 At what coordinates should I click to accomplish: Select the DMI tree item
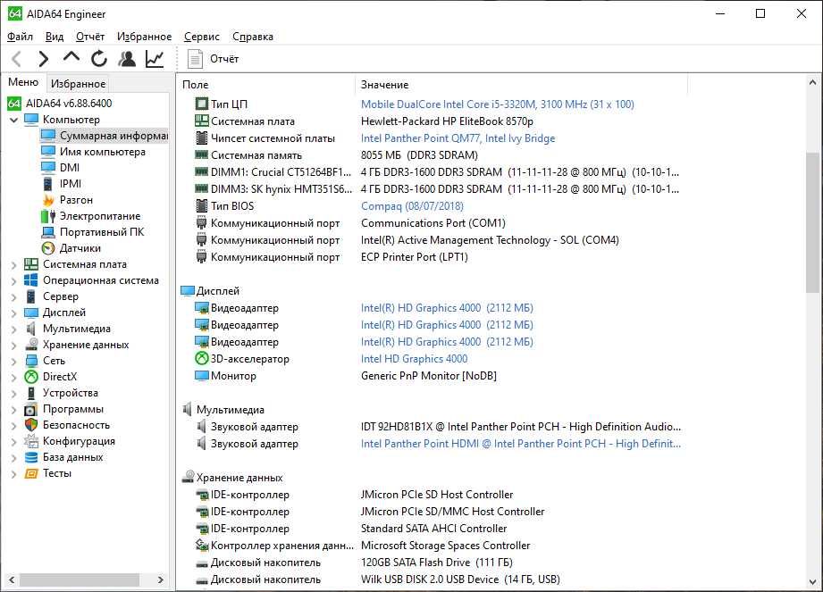[x=70, y=168]
